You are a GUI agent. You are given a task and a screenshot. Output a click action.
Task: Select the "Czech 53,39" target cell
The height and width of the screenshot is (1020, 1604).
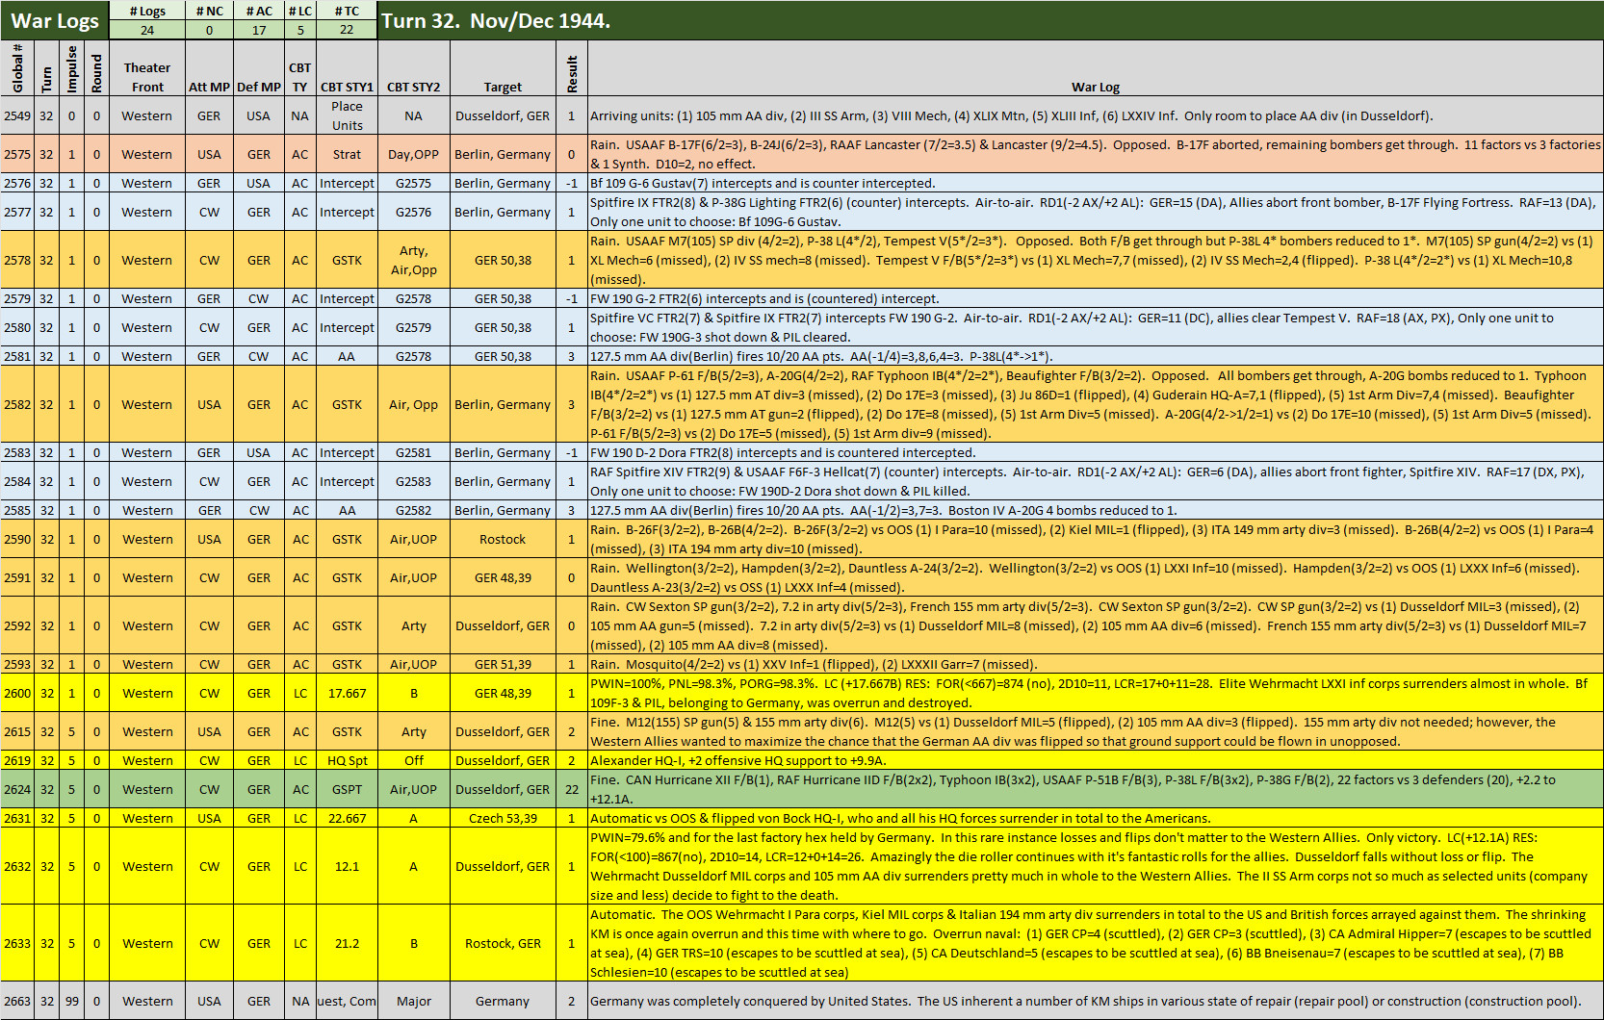click(503, 818)
